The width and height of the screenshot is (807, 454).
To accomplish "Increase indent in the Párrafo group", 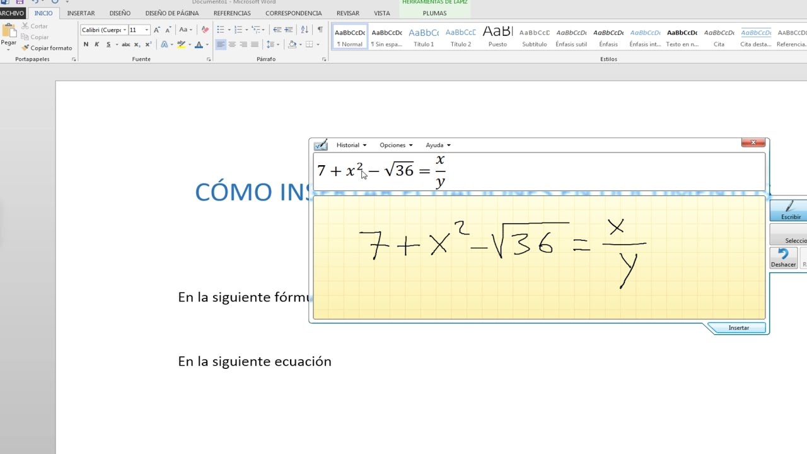I will (x=289, y=30).
